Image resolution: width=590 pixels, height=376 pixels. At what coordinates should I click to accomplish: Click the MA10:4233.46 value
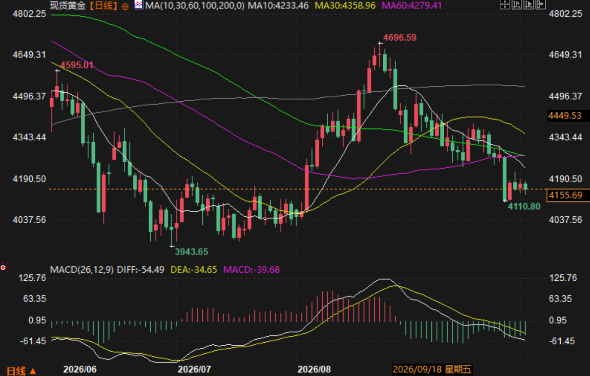pos(278,5)
